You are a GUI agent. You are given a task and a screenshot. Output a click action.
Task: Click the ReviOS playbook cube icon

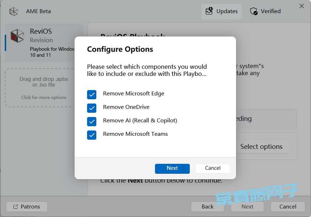pyautogui.click(x=17, y=35)
